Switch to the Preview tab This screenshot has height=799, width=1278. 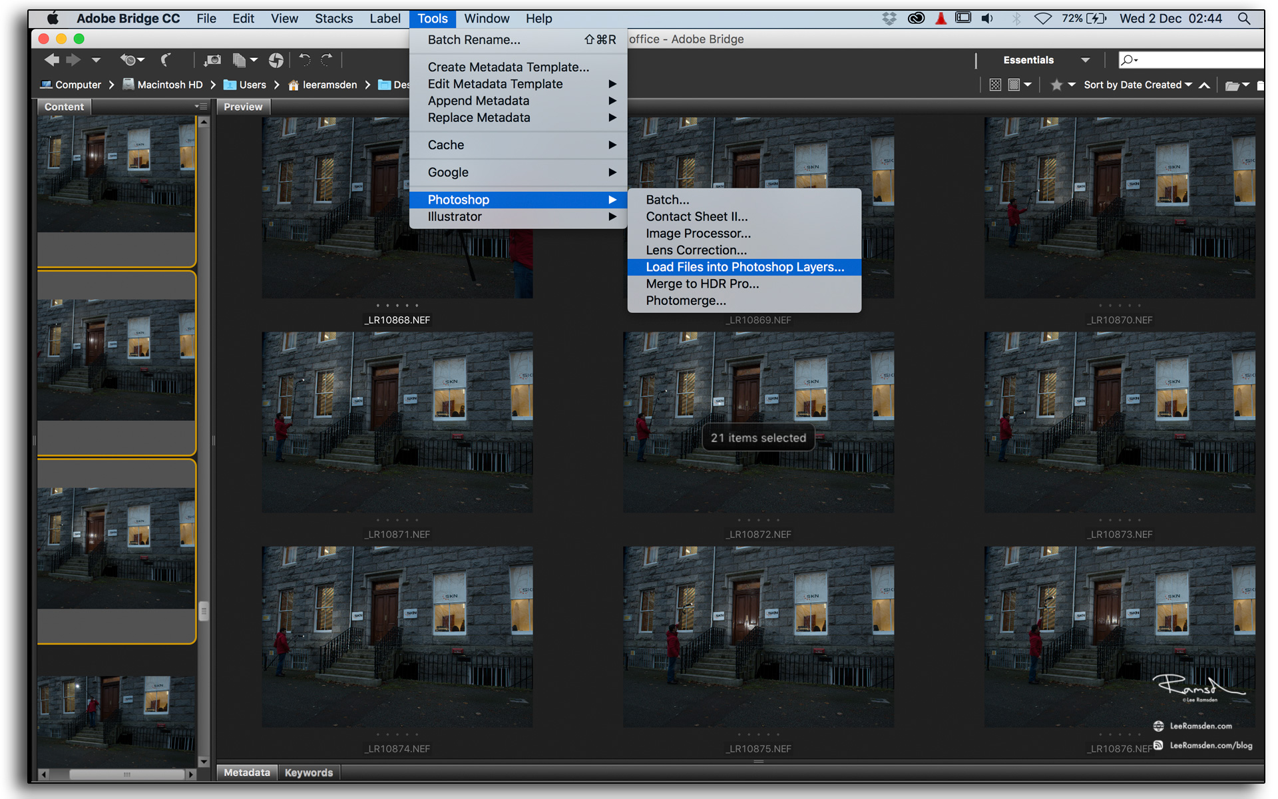(243, 107)
